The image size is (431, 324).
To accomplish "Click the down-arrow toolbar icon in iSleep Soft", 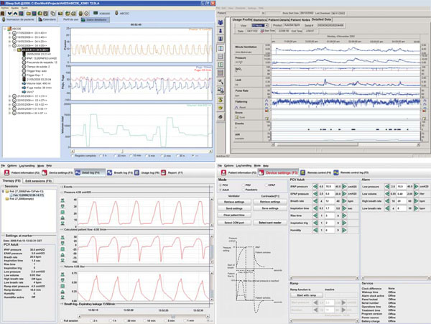I will click(10, 13).
